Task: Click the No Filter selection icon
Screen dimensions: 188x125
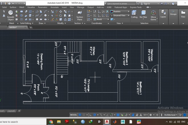Action: pyautogui.click(x=143, y=13)
